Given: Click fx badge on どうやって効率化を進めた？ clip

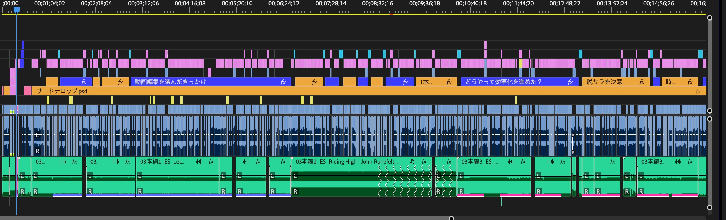Looking at the screenshot, I should [570, 82].
